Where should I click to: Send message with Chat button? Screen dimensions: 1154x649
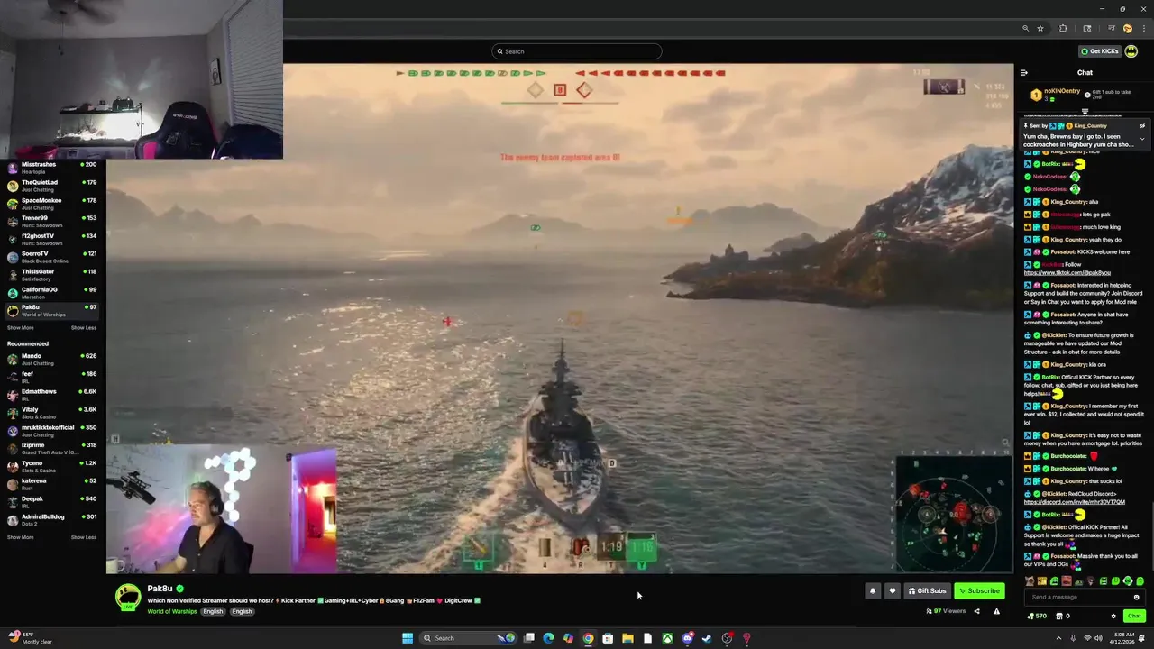(1134, 617)
